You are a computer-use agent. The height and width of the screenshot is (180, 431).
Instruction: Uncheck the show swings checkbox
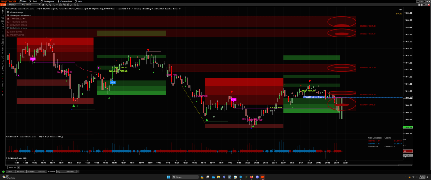pyautogui.click(x=8, y=12)
